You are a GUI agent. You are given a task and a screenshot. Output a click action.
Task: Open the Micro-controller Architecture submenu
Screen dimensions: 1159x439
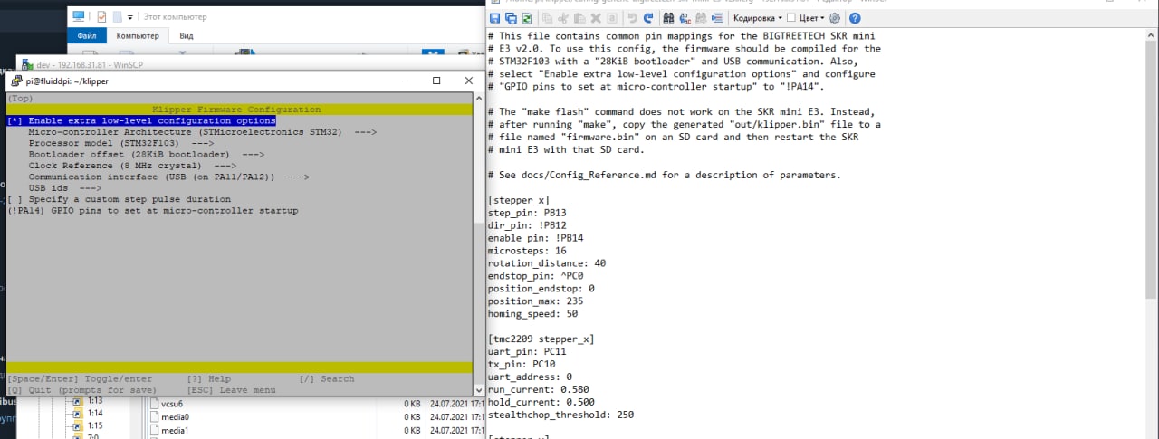(202, 131)
